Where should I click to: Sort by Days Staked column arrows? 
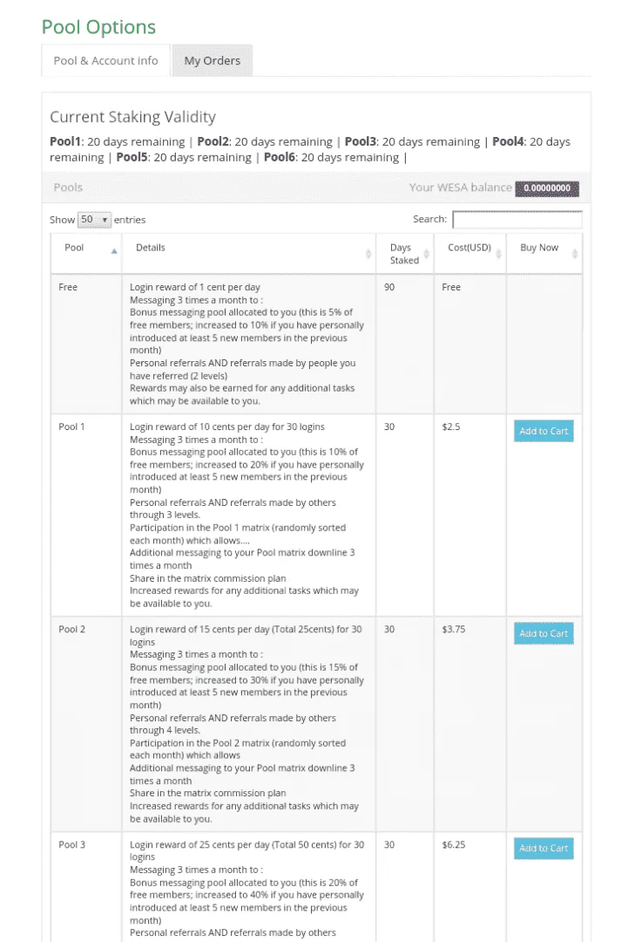point(427,254)
